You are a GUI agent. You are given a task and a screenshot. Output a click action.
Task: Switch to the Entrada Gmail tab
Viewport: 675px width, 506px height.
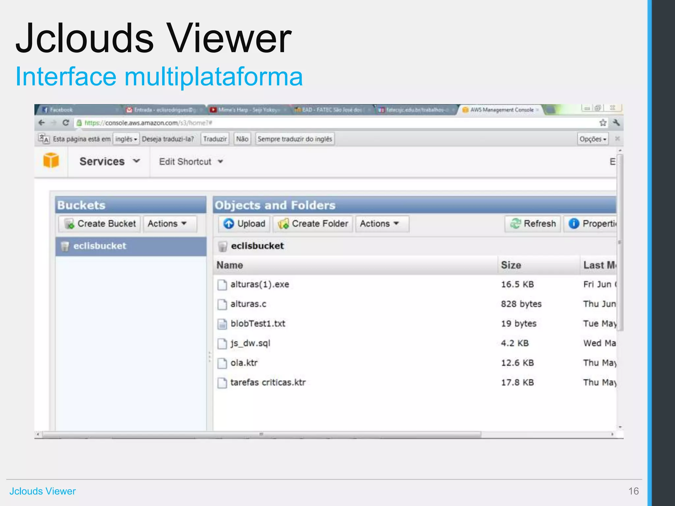pos(164,110)
